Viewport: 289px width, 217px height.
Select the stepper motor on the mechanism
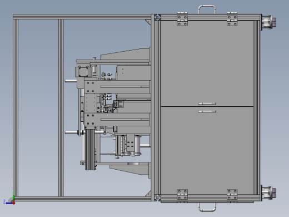[x=83, y=71]
